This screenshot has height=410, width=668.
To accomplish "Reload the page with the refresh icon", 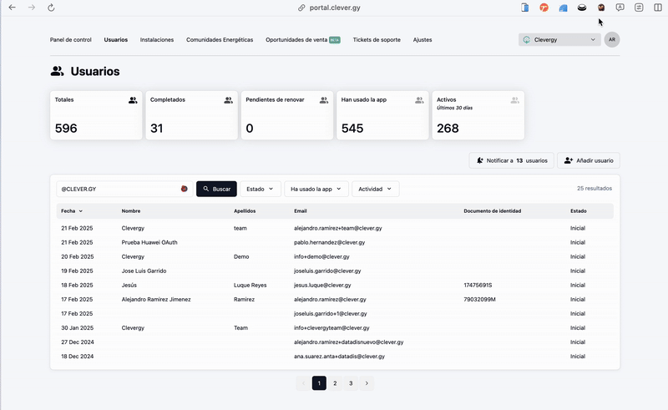I will (x=51, y=8).
